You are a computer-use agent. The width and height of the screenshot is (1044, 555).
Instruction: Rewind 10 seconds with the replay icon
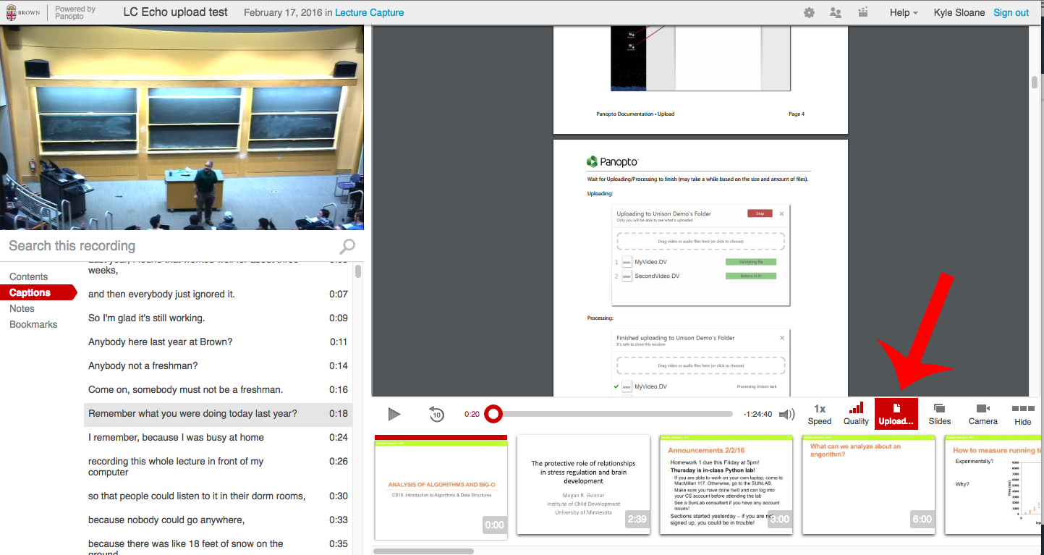tap(436, 414)
